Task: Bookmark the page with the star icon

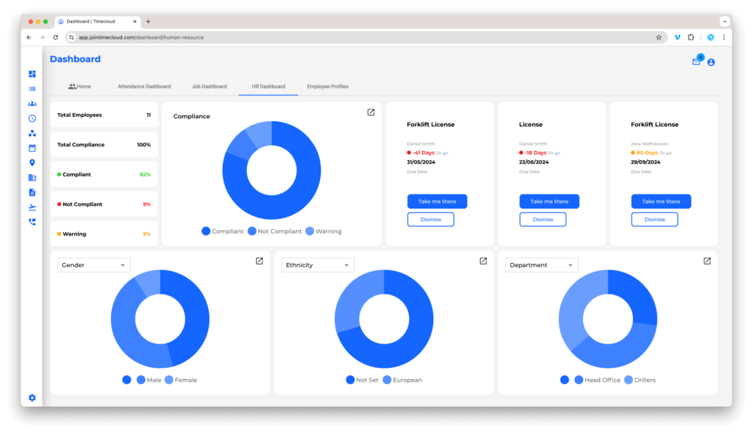Action: click(x=659, y=37)
